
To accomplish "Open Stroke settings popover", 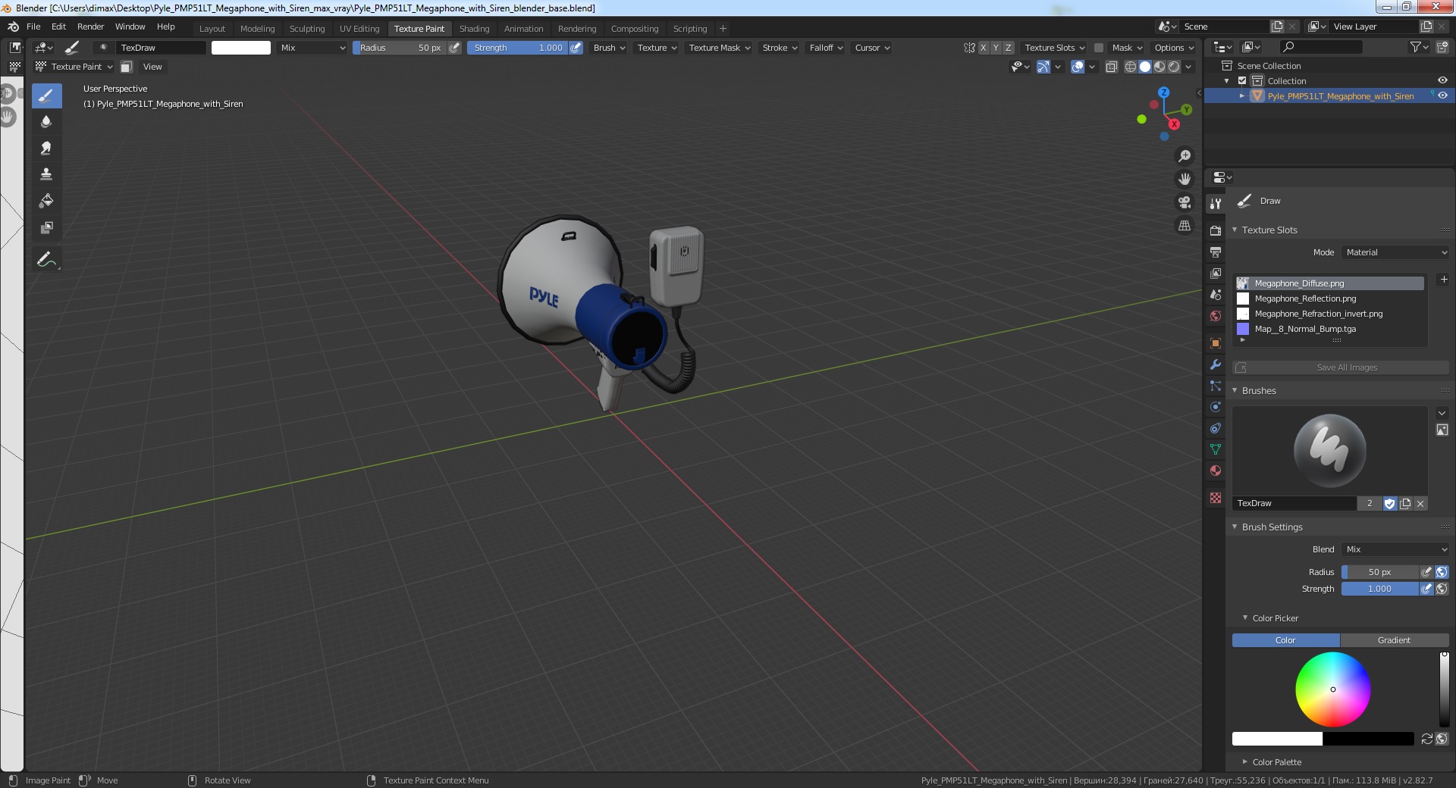I will (x=780, y=48).
